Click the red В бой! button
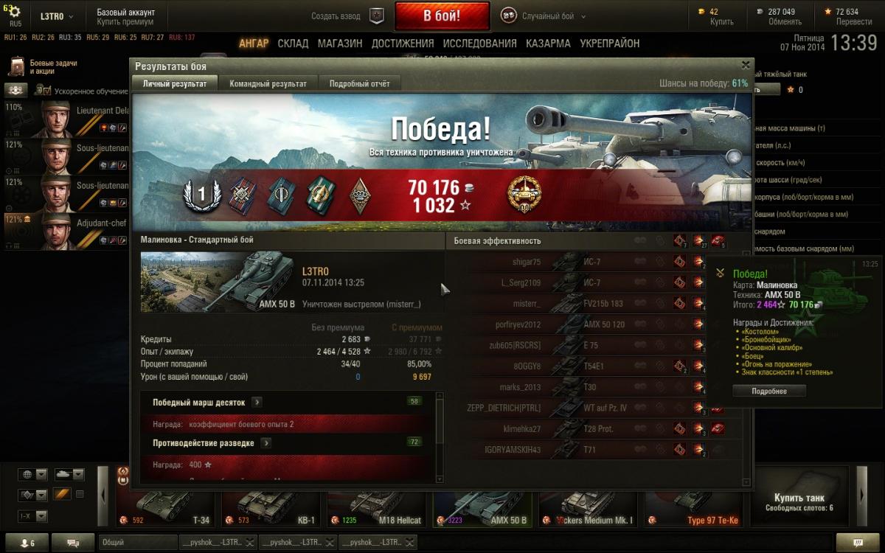This screenshot has height=553, width=885. pyautogui.click(x=442, y=15)
